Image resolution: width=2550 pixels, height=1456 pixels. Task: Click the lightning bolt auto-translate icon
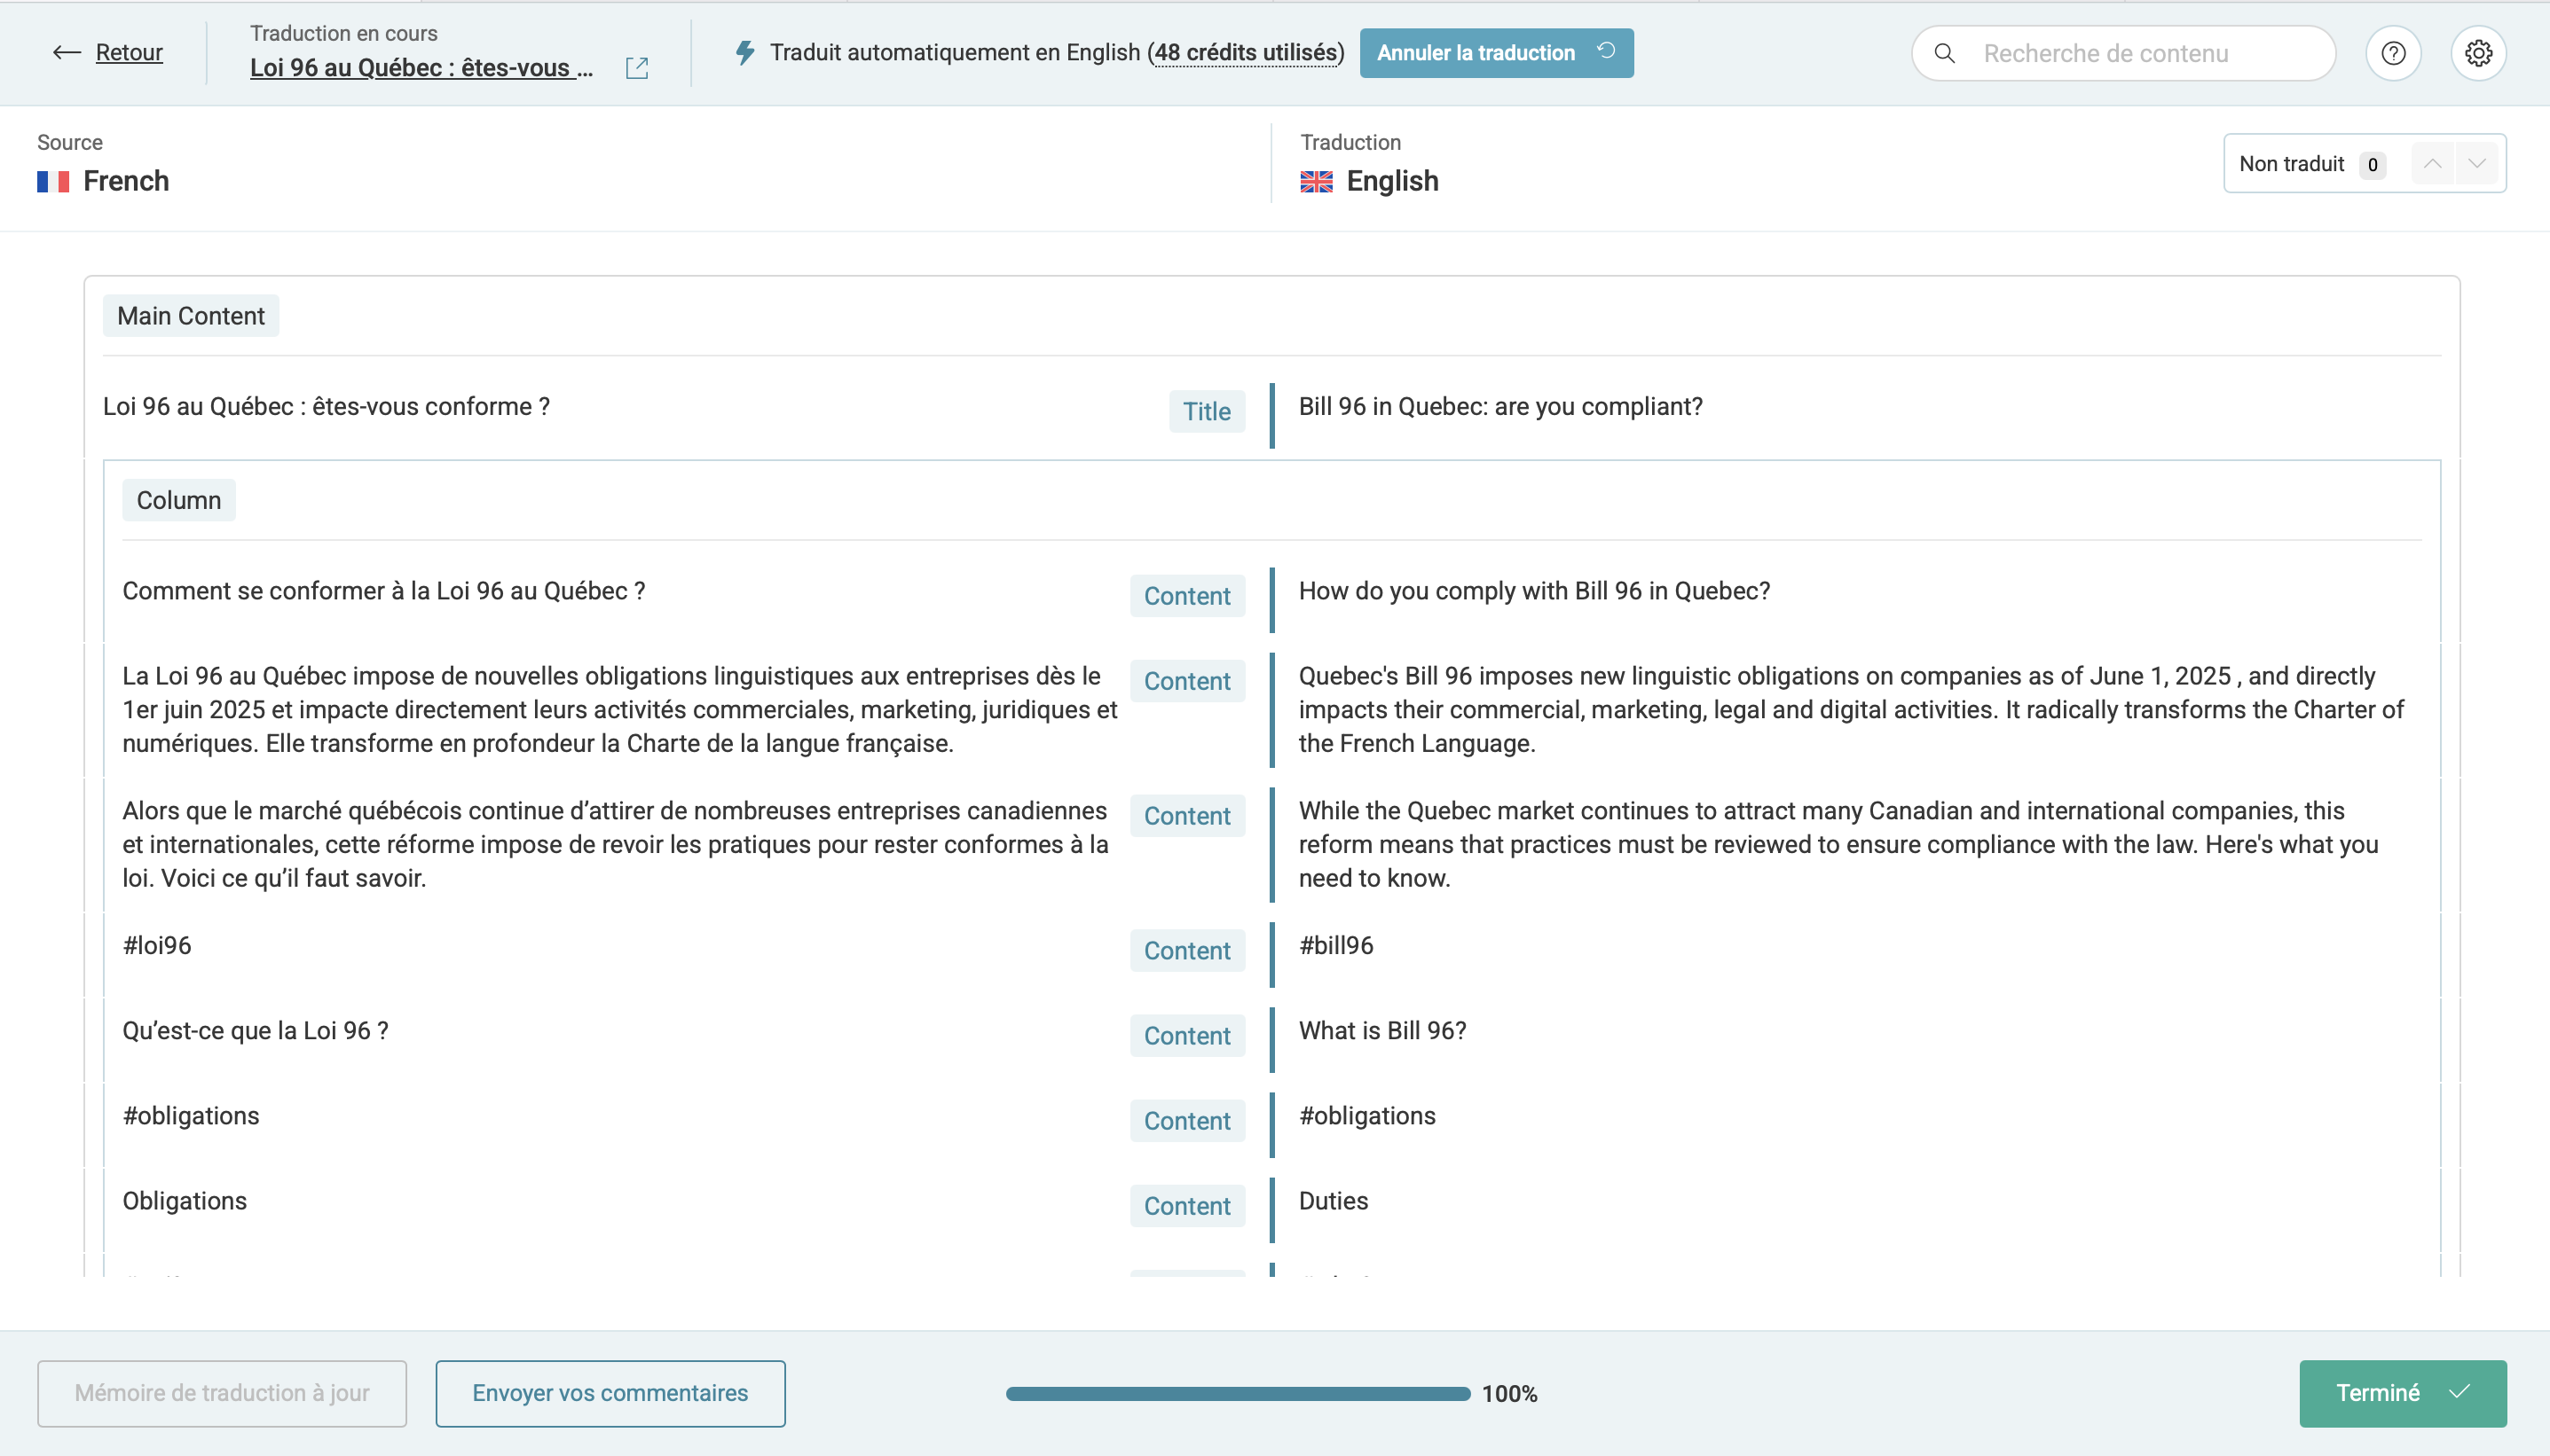coord(745,53)
